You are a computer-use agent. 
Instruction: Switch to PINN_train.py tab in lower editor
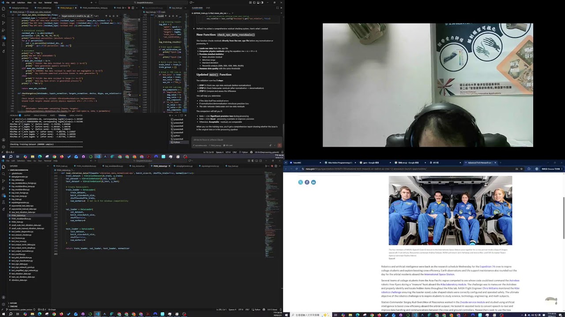pyautogui.click(x=61, y=166)
